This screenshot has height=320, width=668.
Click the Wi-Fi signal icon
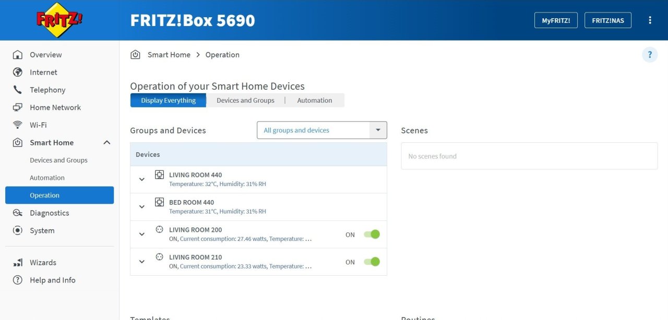click(18, 125)
